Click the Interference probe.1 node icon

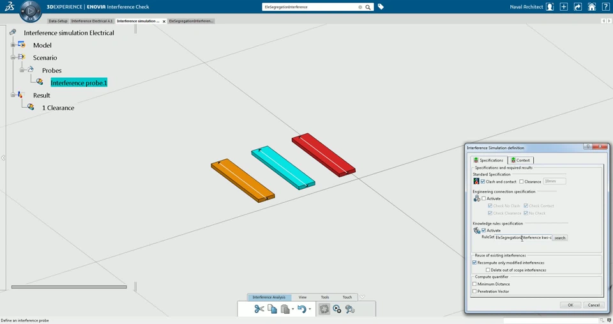coord(40,82)
